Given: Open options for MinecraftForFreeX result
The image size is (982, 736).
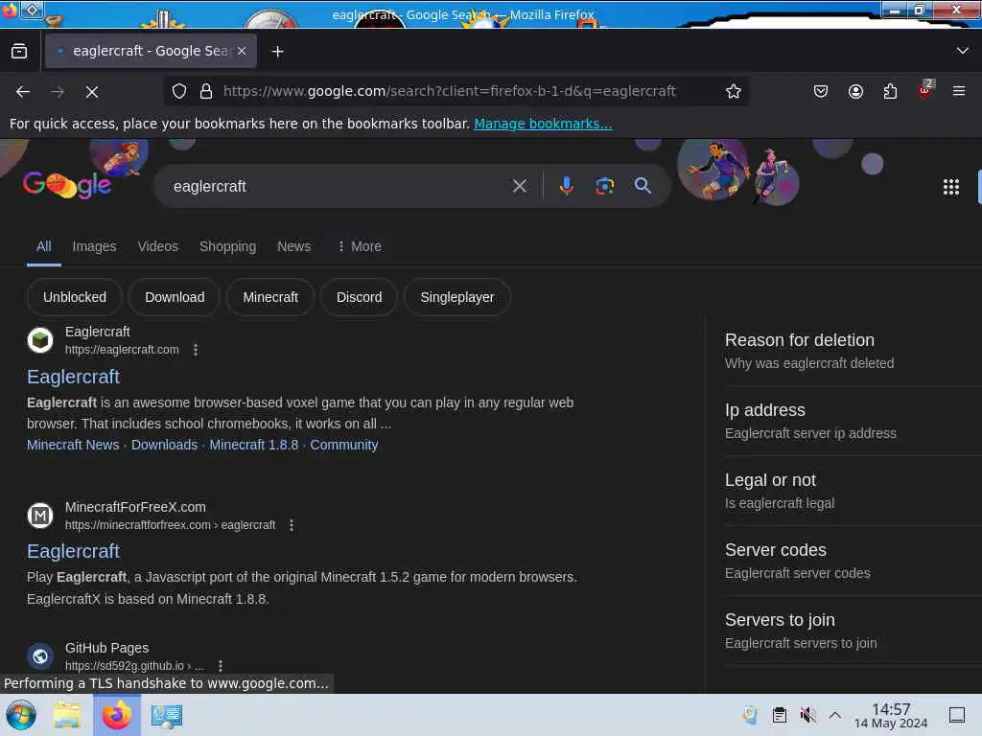Looking at the screenshot, I should click(292, 525).
